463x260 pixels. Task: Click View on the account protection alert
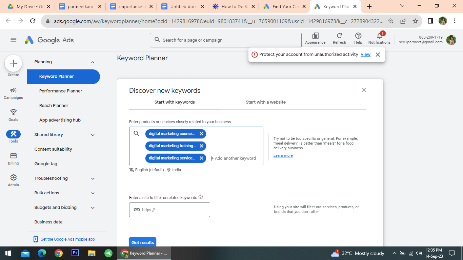[365, 55]
